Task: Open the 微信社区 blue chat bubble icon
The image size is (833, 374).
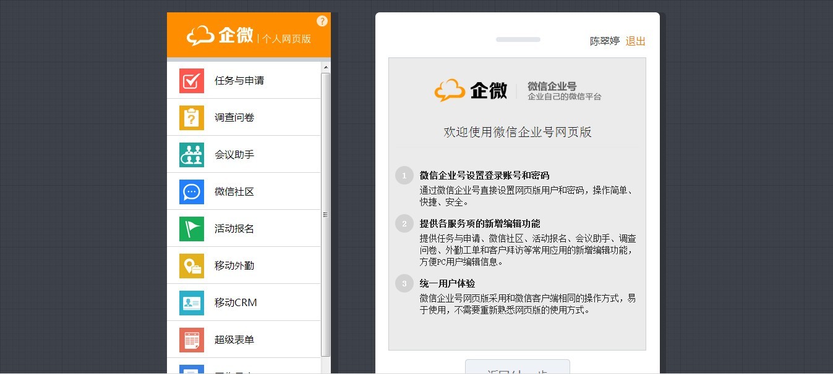Action: [192, 192]
